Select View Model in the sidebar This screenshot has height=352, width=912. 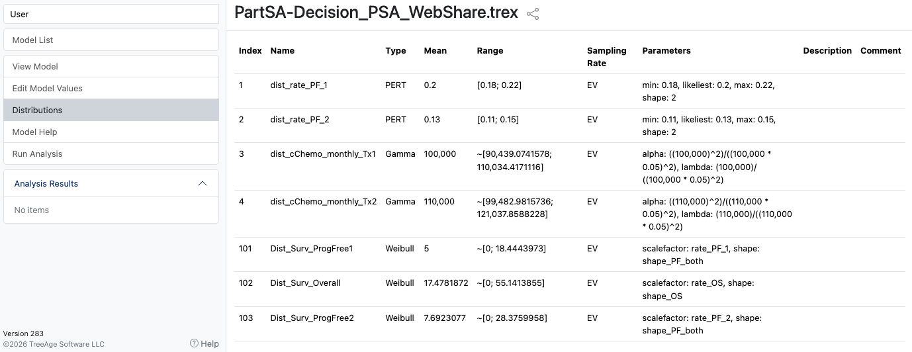[x=111, y=66]
